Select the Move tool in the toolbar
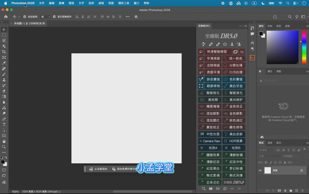Screen dimensions: 309x194 4,29
